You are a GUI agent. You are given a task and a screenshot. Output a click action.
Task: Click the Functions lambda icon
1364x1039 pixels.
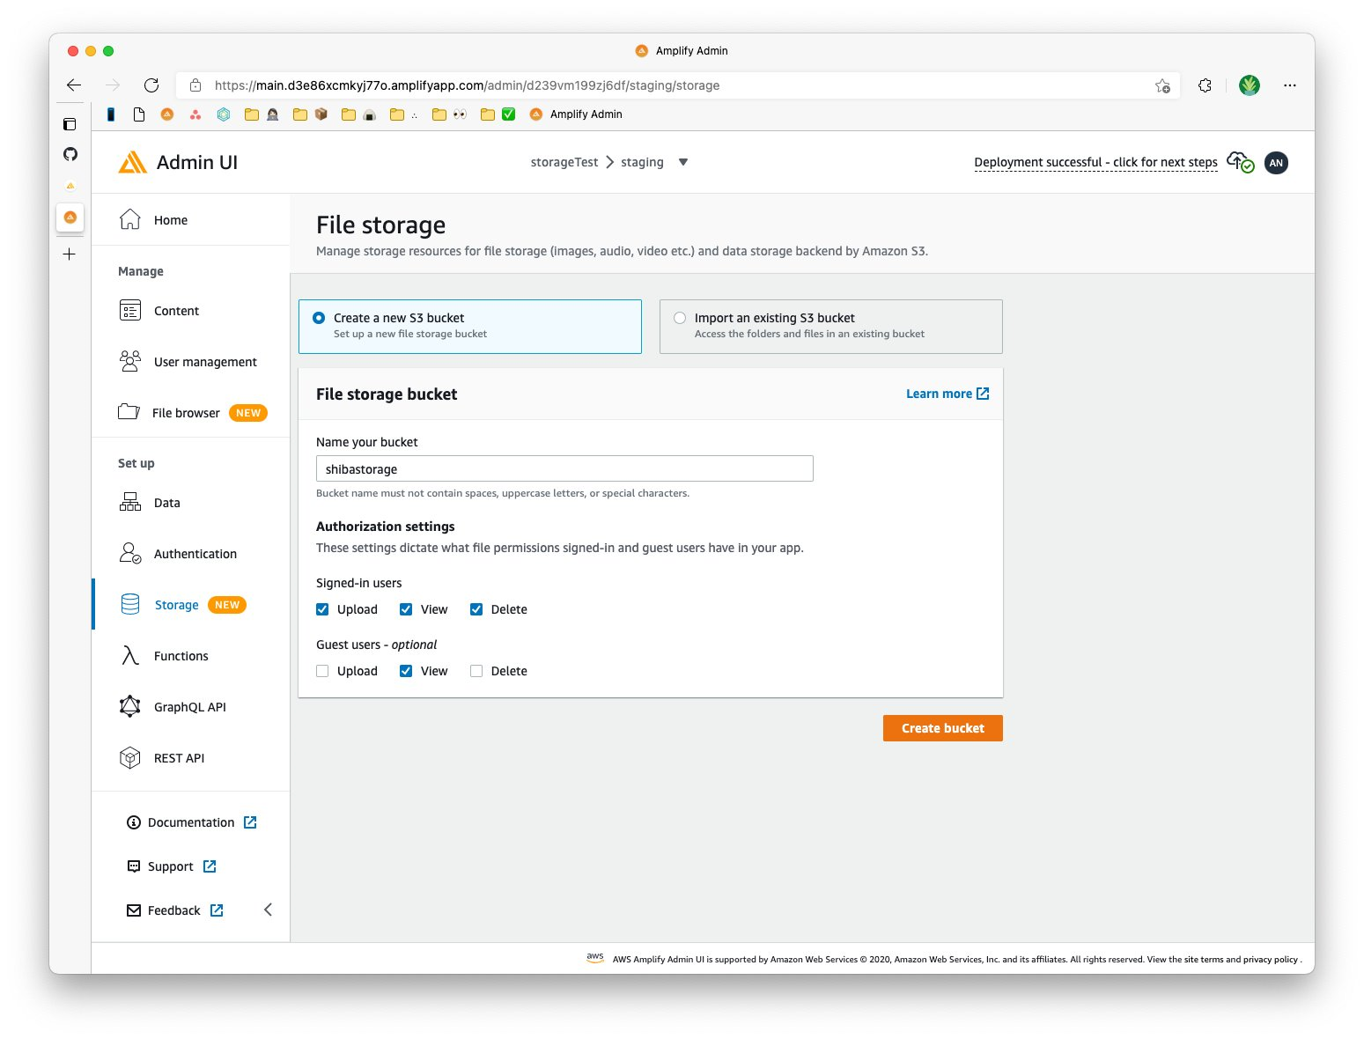(130, 655)
